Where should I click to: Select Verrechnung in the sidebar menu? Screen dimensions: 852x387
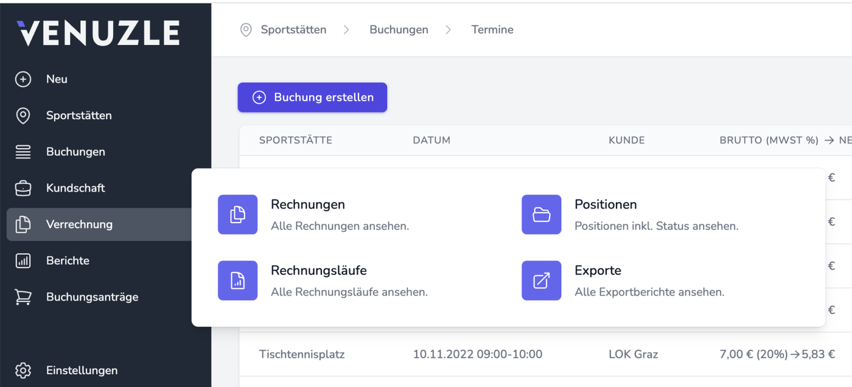pos(79,225)
